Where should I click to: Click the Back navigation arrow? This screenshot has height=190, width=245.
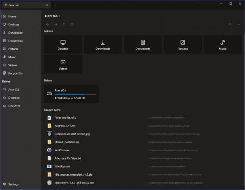47,24
